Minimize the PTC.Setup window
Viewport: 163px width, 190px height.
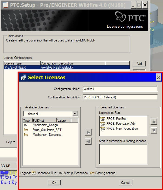pos(133,5)
